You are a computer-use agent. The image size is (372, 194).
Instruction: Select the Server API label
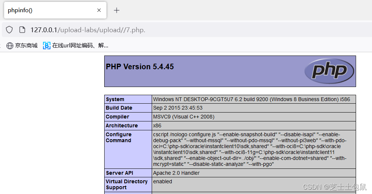point(119,173)
